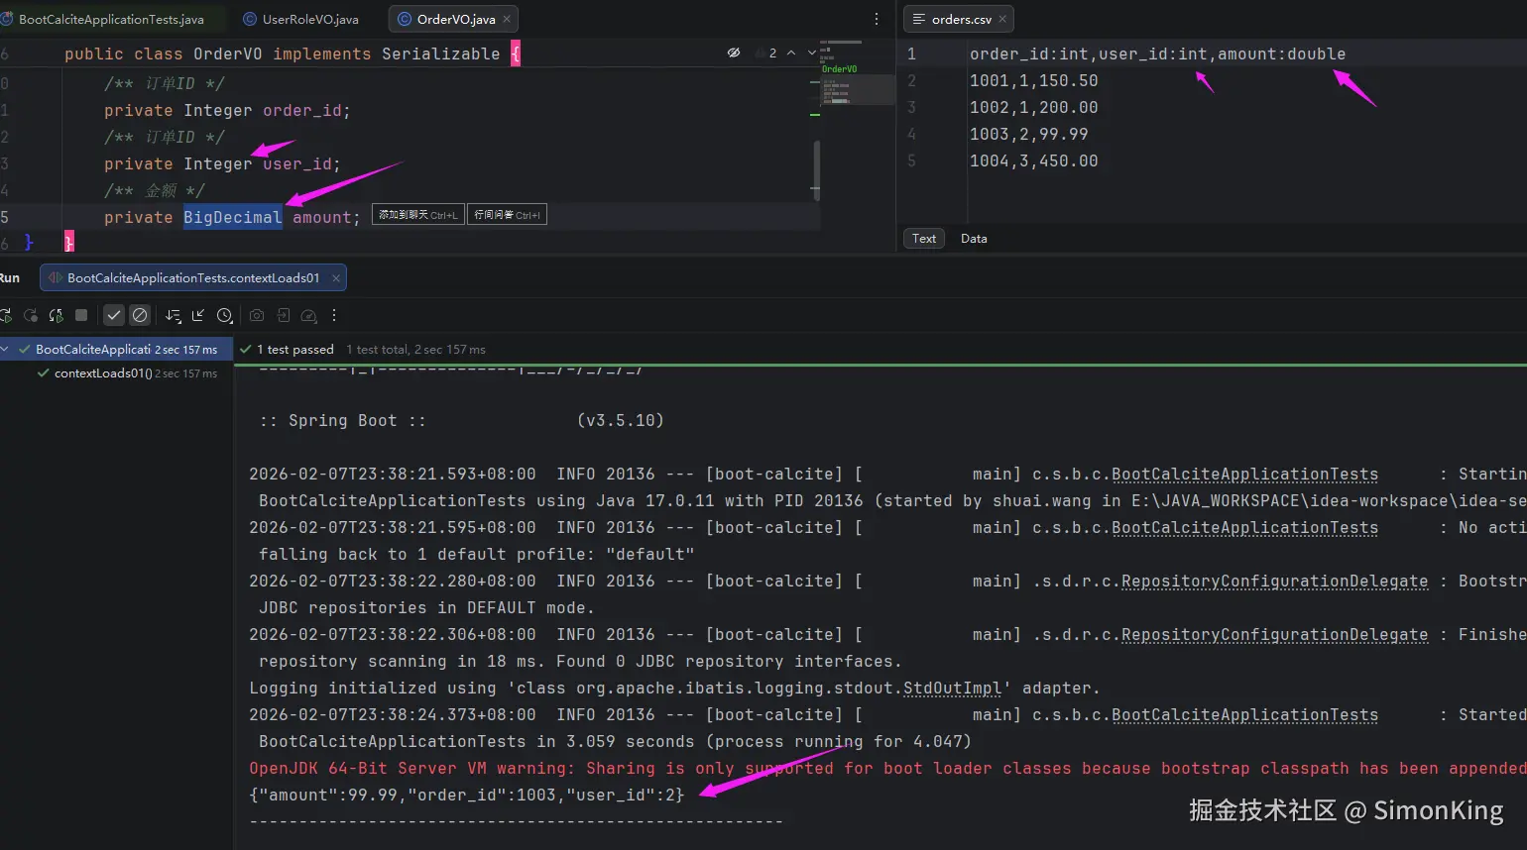Click the import tests icon
Image resolution: width=1527 pixels, height=850 pixels.
[284, 315]
